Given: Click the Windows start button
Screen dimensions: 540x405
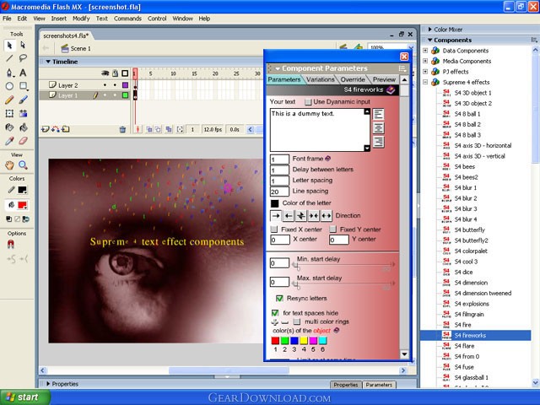Looking at the screenshot, I should [x=24, y=397].
